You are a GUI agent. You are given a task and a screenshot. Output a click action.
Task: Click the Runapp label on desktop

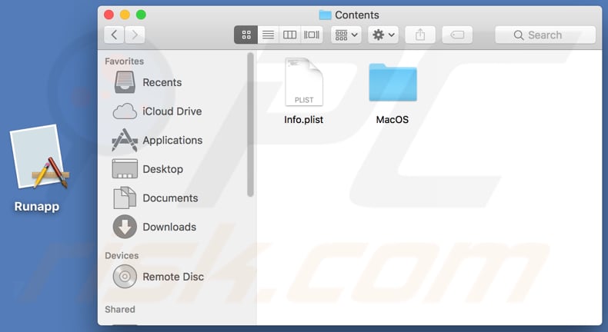37,206
